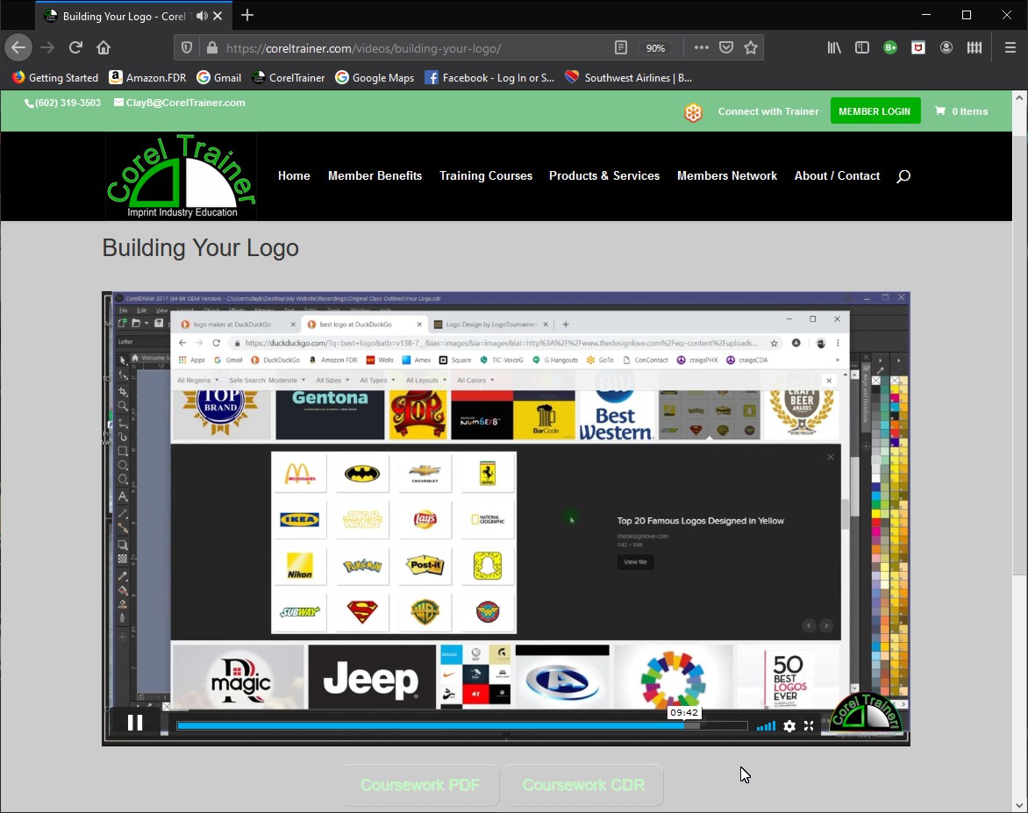Open the Southwest Airlines bookmark
Image resolution: width=1028 pixels, height=813 pixels.
pyautogui.click(x=628, y=77)
